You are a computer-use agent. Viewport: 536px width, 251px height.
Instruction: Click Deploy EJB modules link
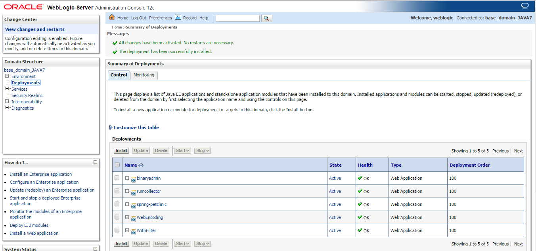29,225
